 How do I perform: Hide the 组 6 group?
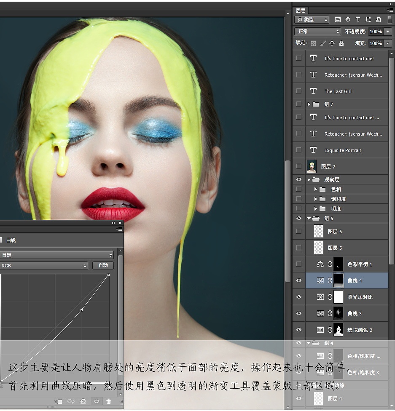click(299, 218)
